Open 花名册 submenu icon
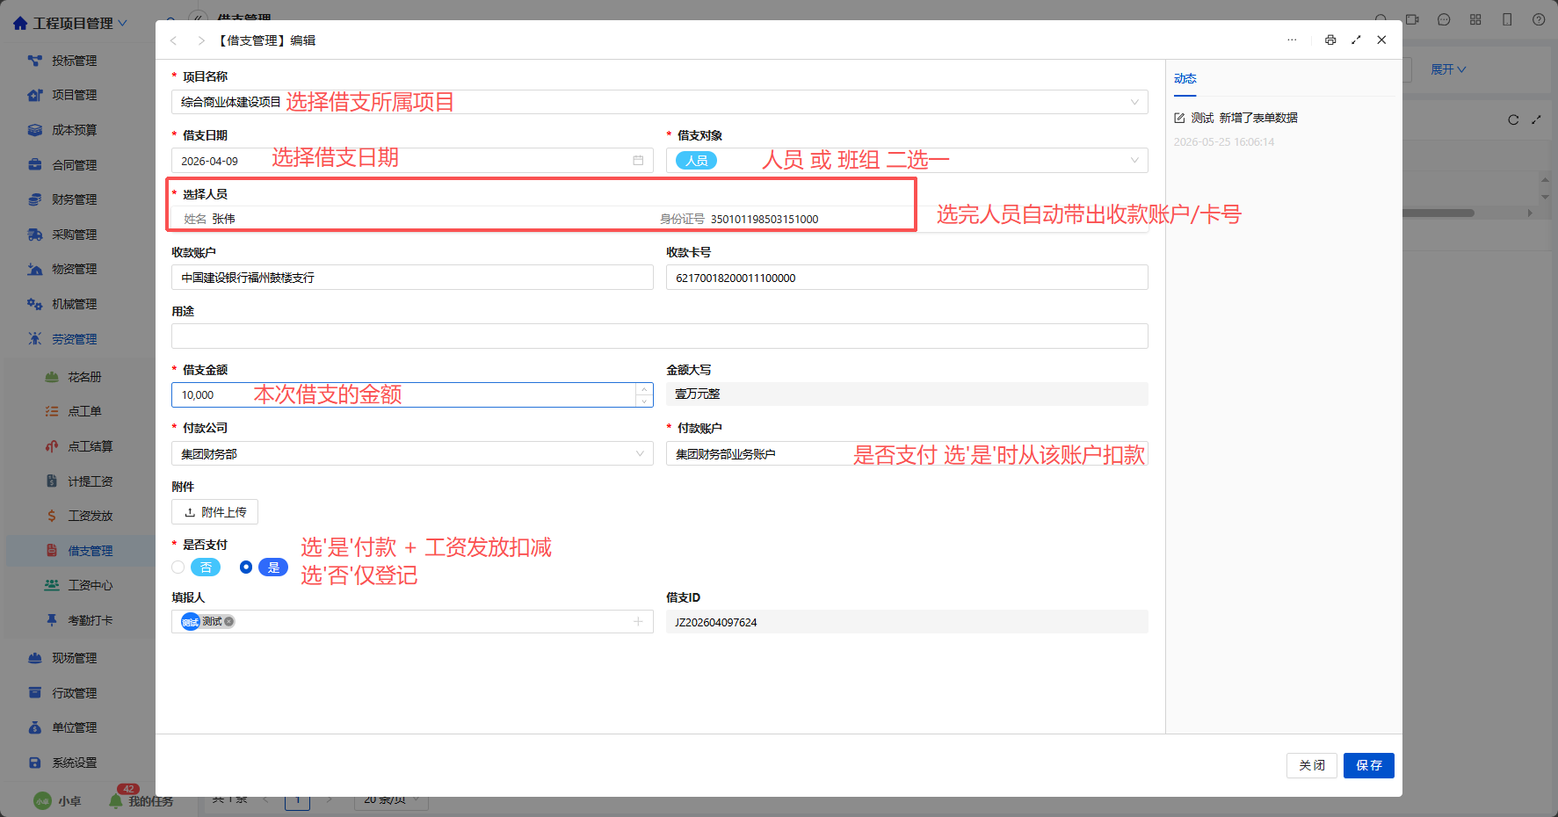The width and height of the screenshot is (1558, 817). coord(52,377)
